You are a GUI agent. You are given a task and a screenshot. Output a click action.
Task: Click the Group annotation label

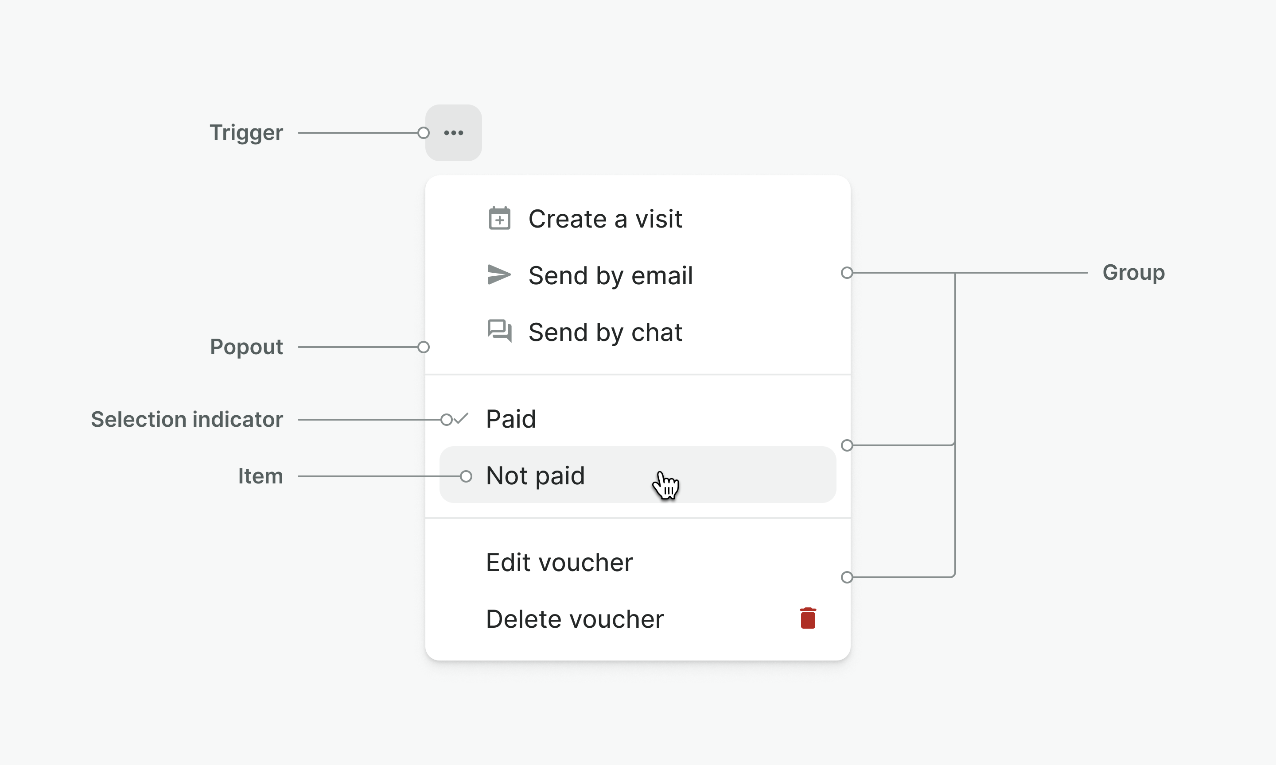point(1132,273)
